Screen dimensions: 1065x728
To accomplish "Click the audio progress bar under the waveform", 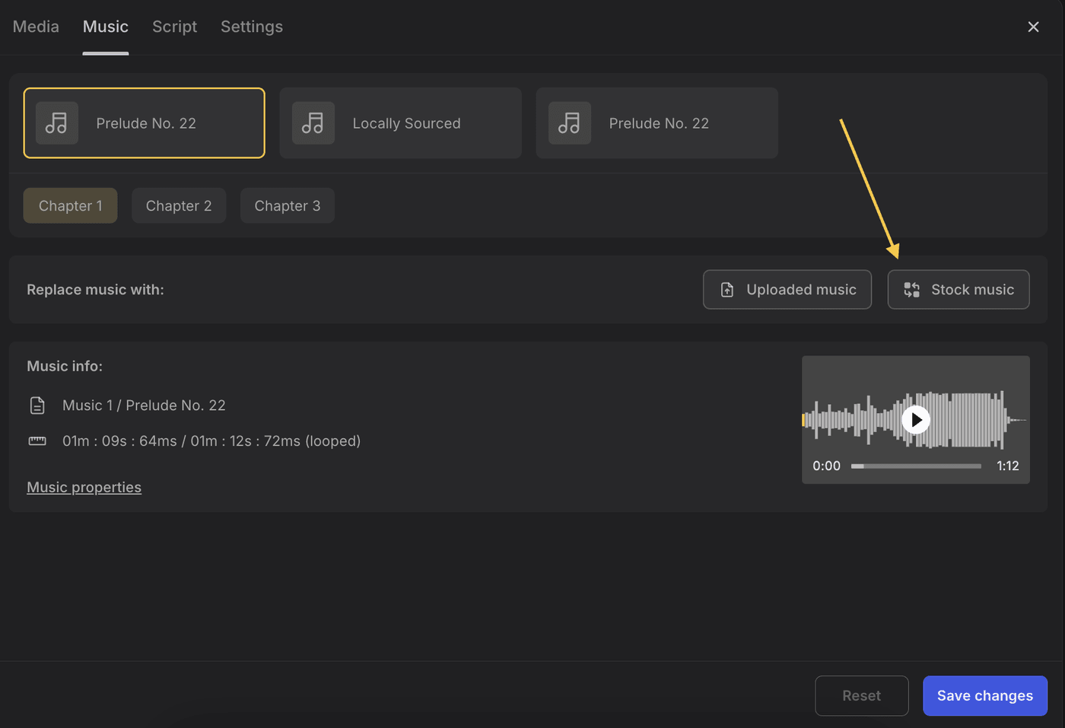I will tap(916, 466).
